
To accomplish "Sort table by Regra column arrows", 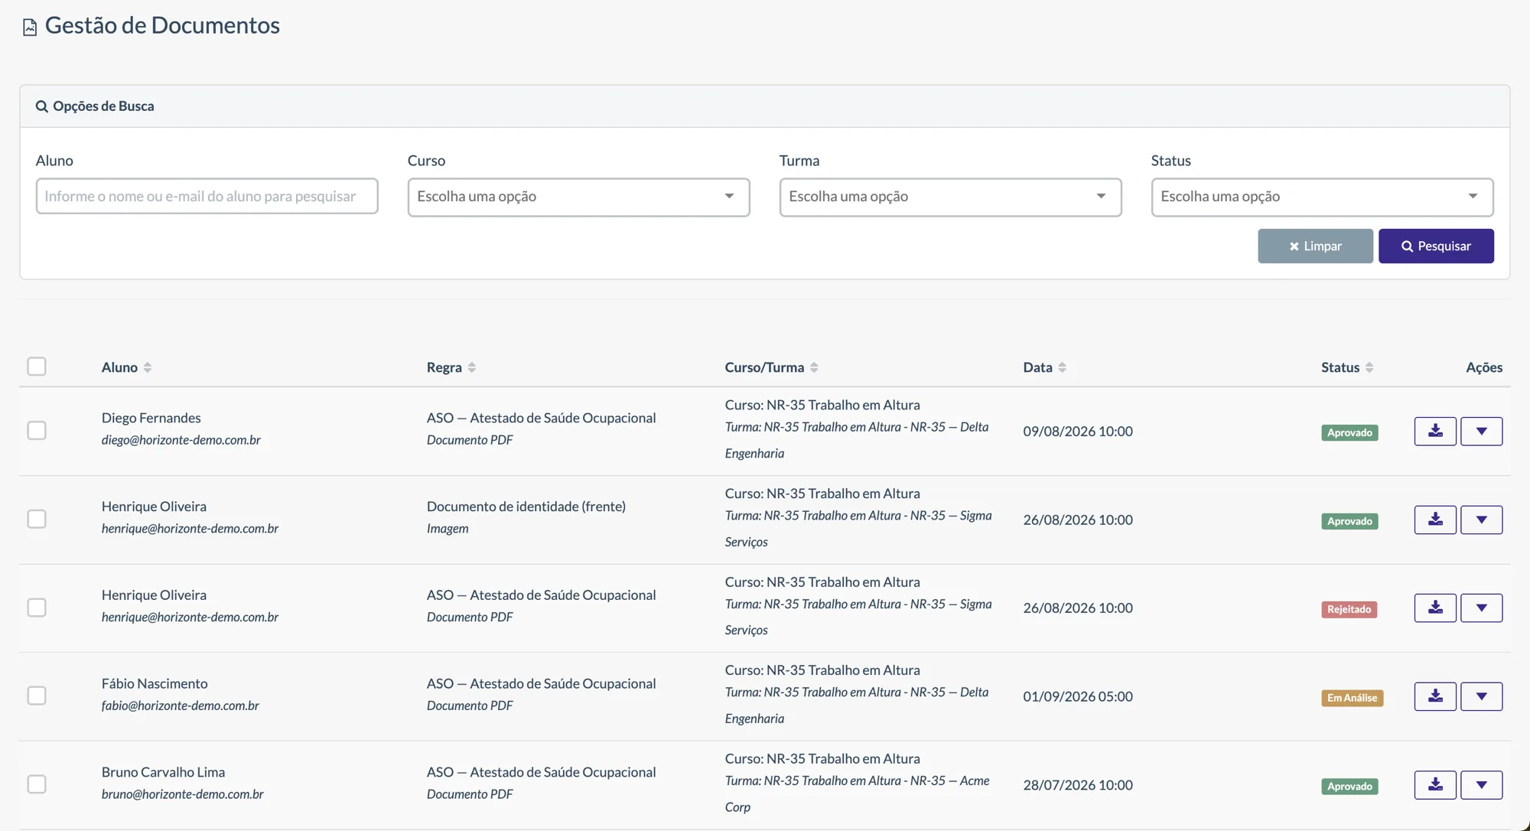I will coord(472,367).
